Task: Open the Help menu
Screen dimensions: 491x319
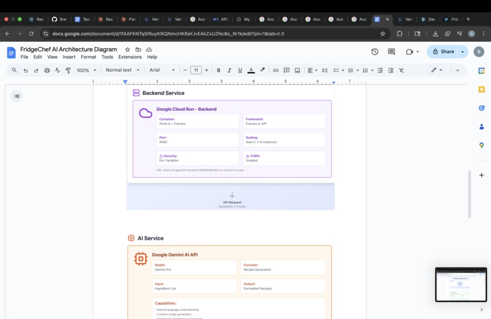Action: (x=152, y=57)
